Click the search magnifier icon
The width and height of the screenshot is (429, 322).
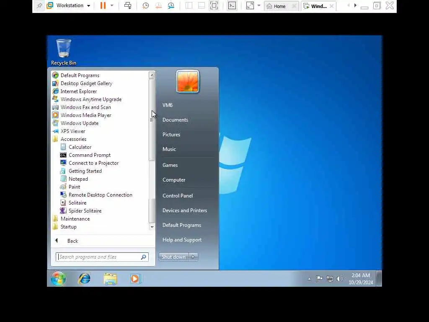(144, 257)
